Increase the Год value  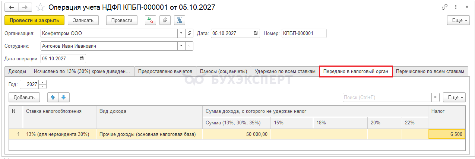point(42,82)
